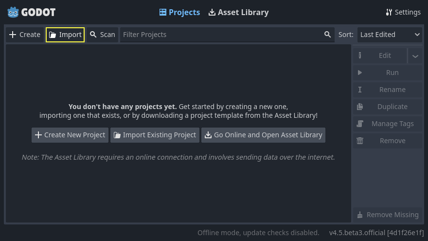Click the Remove Missing broom icon

(360, 215)
